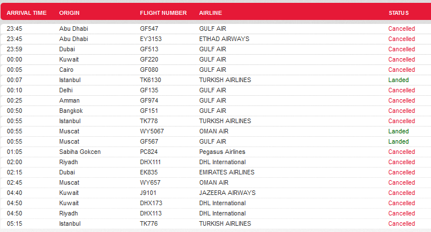The width and height of the screenshot is (431, 232).
Task: Click the Sabiha Gokcen origin cell
Action: pos(80,152)
